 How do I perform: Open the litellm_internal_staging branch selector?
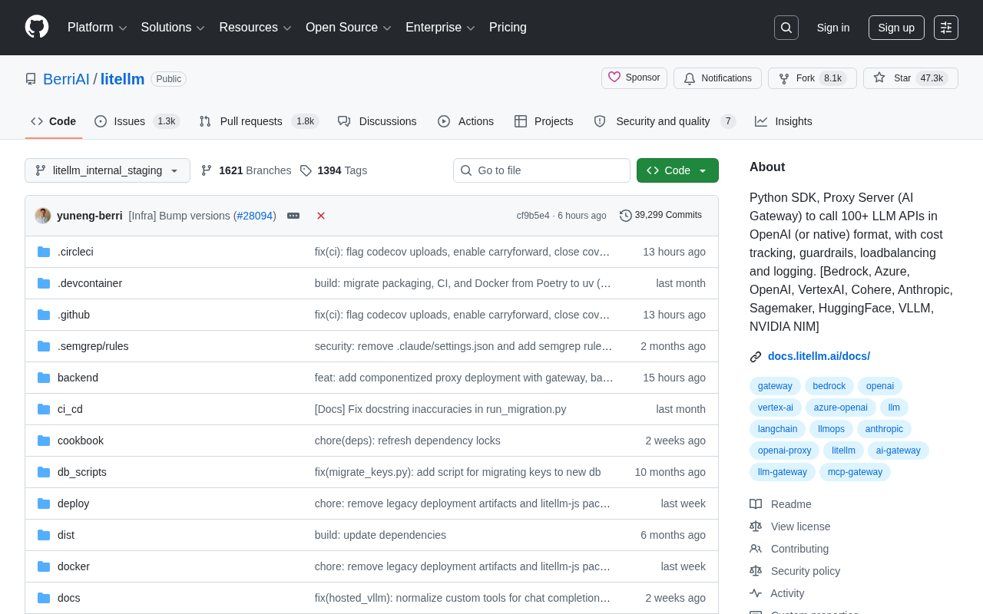coord(108,170)
